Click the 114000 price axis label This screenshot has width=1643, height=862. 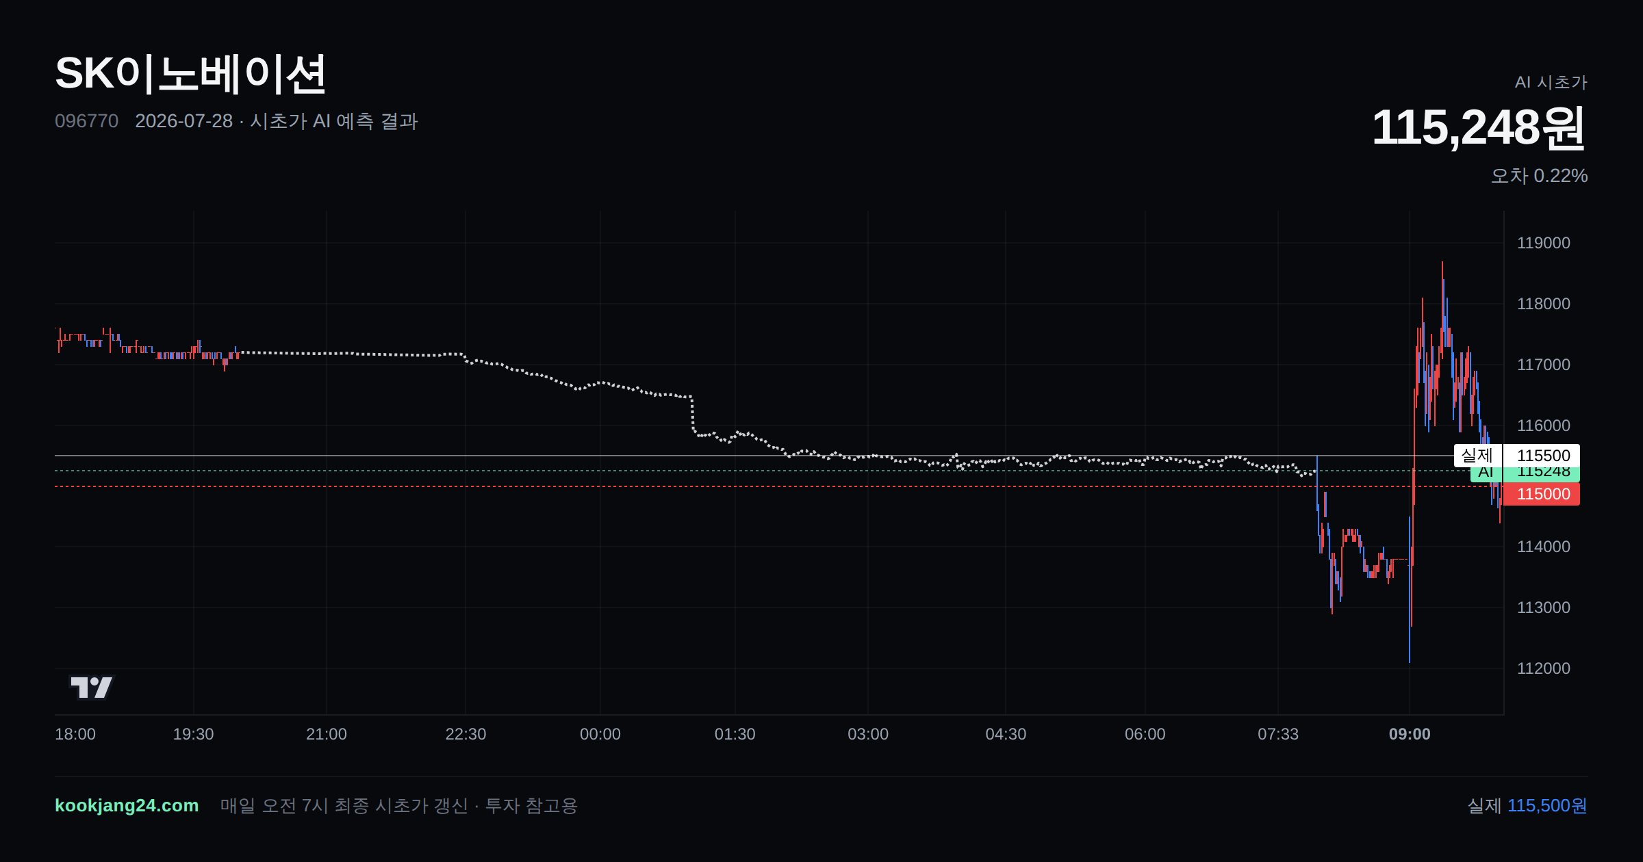[1543, 547]
